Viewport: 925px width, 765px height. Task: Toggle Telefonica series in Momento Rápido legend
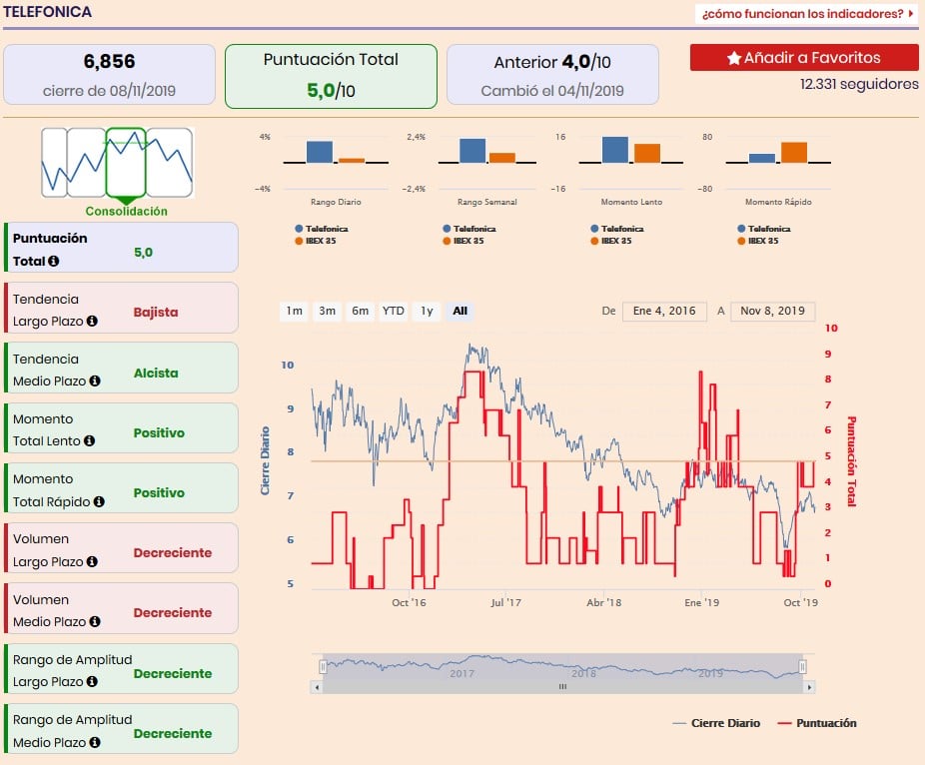coord(764,229)
